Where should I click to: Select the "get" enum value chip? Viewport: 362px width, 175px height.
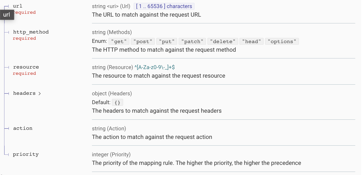click(x=119, y=41)
